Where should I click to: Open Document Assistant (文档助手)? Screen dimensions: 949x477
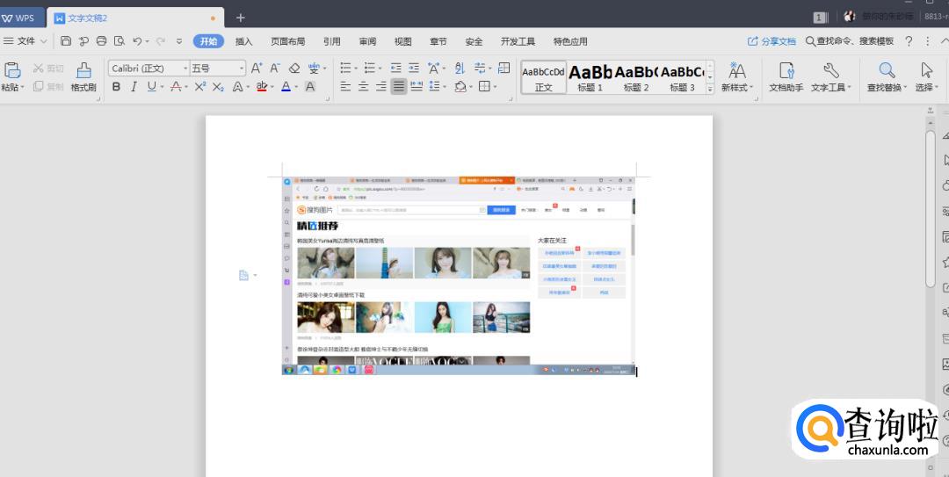786,76
